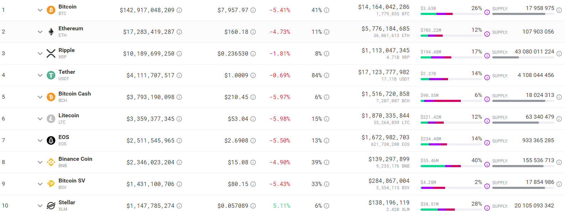Click the Binance Coin yellow logo icon
The image size is (565, 216).
pos(51,162)
